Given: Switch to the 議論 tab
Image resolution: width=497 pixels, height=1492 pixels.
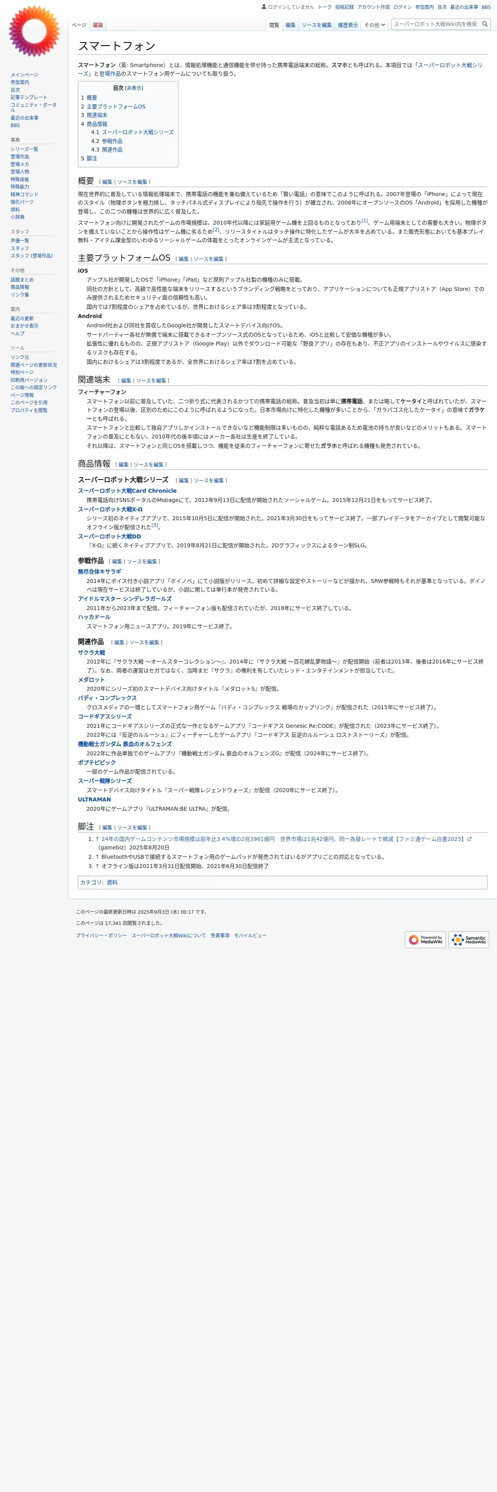Looking at the screenshot, I should [98, 25].
